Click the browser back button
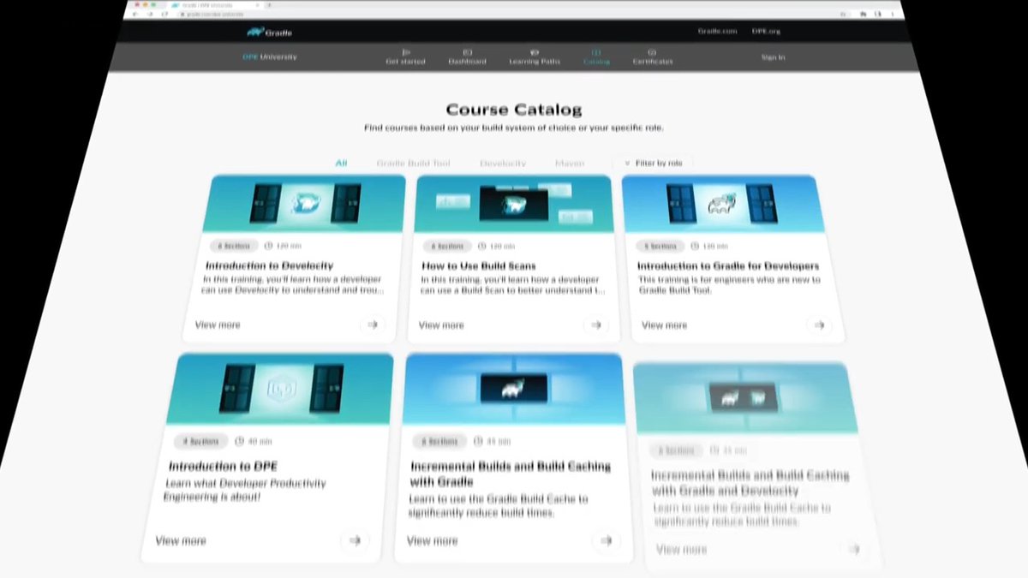This screenshot has height=578, width=1028. 135,15
